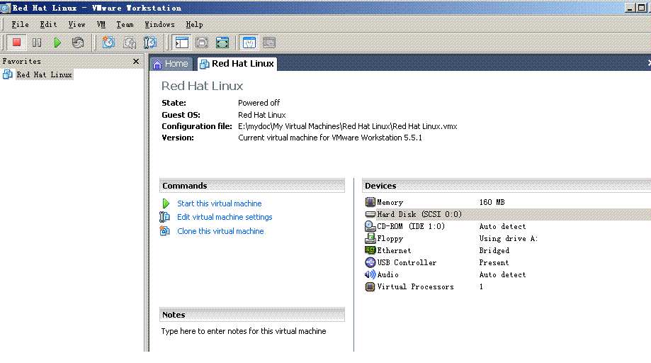Click the notes field to enter notes
Viewport: 651px width, 363px height.
click(x=244, y=331)
